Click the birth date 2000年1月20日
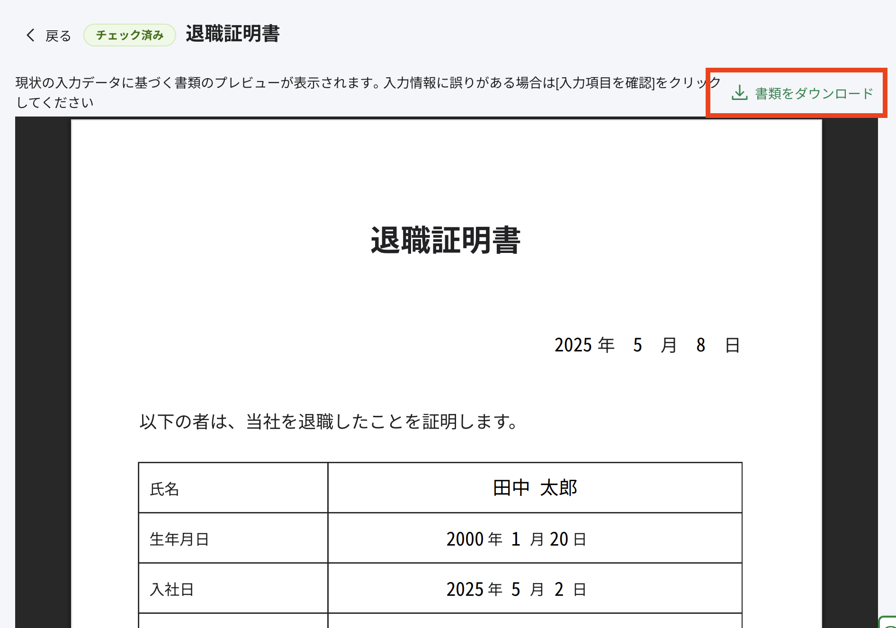Screen dimensions: 896x628 [517, 539]
